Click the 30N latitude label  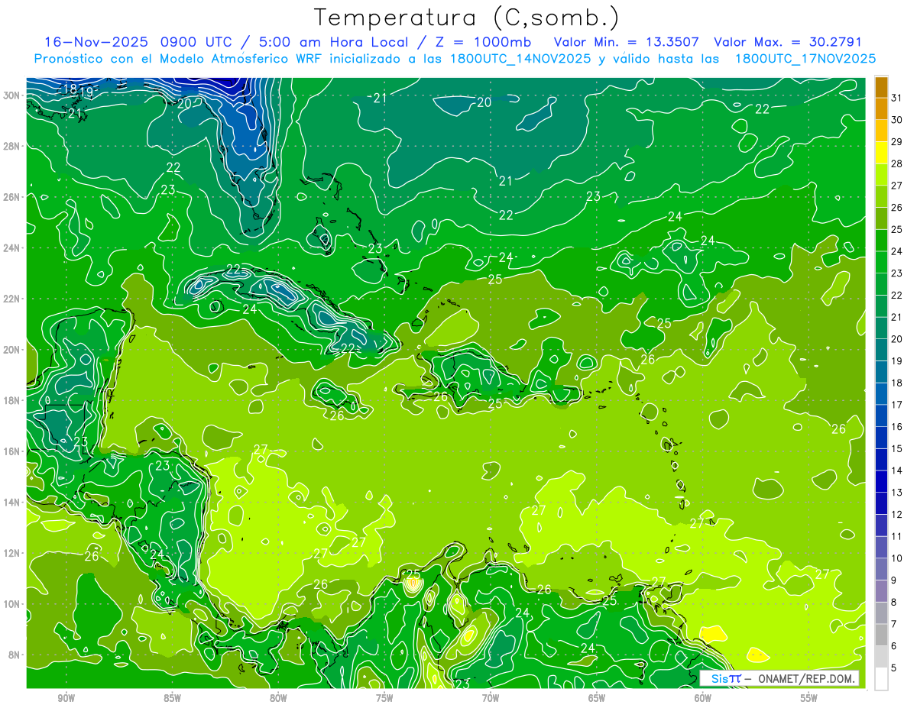click(x=12, y=95)
